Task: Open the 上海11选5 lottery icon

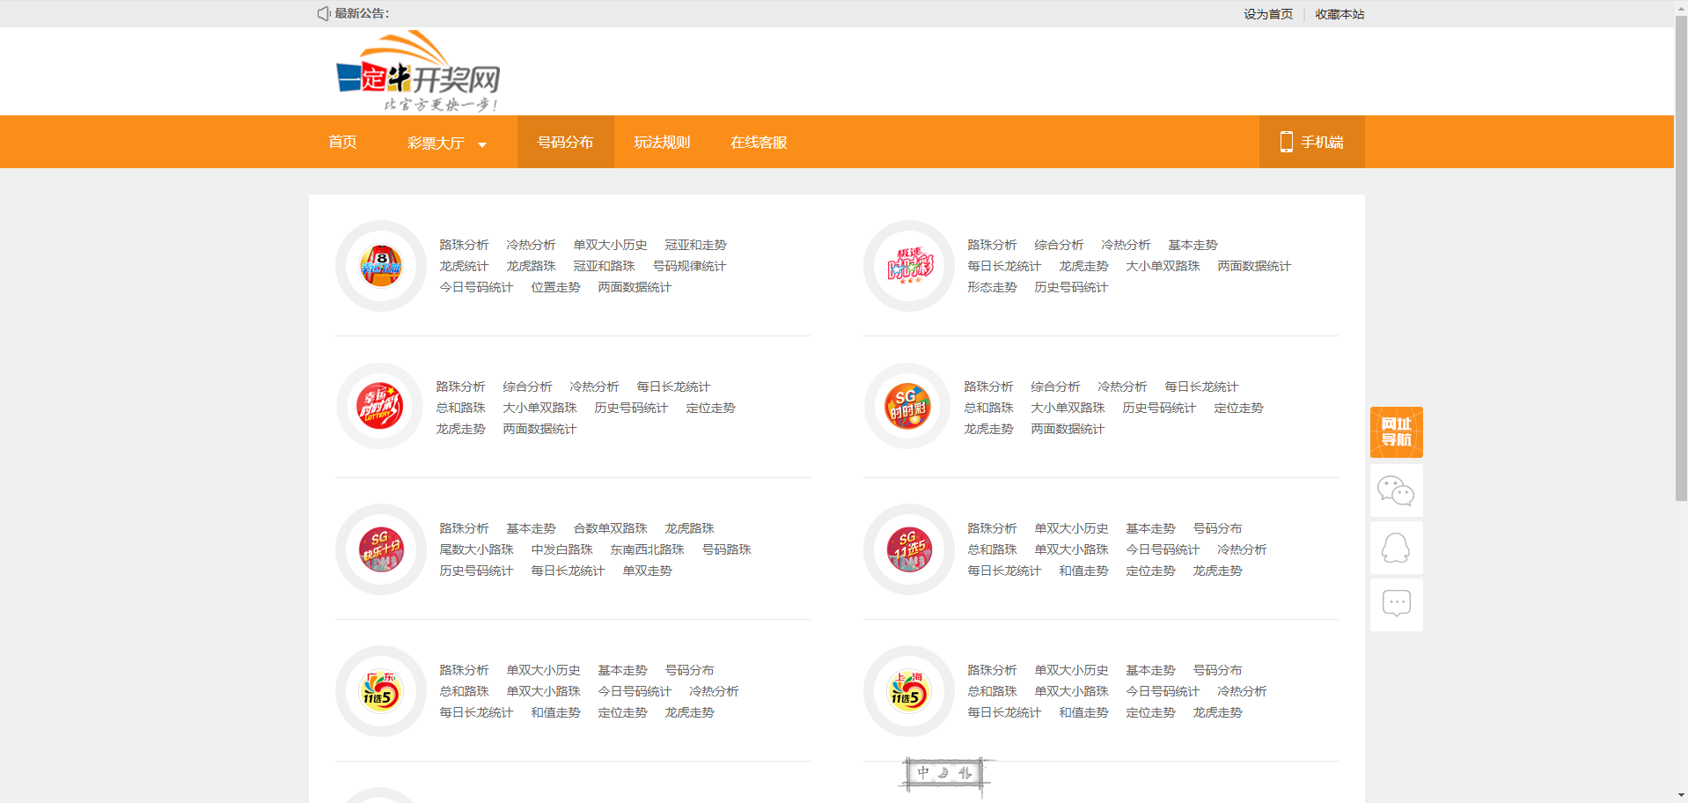Action: pyautogui.click(x=908, y=691)
